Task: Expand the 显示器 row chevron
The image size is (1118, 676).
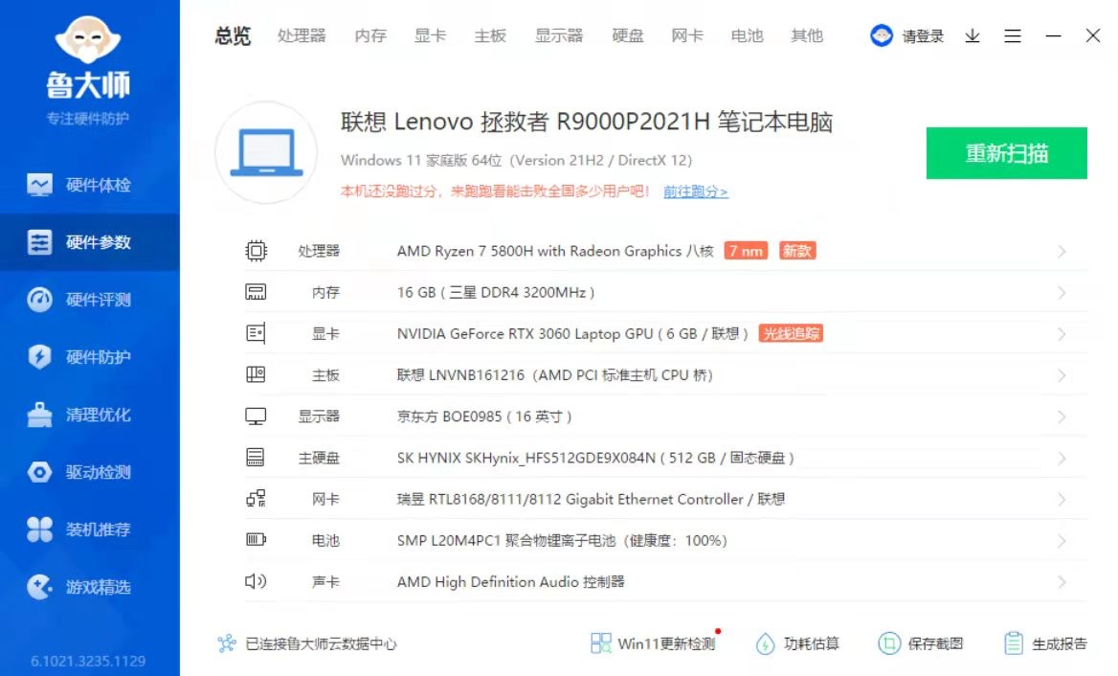Action: [1062, 417]
